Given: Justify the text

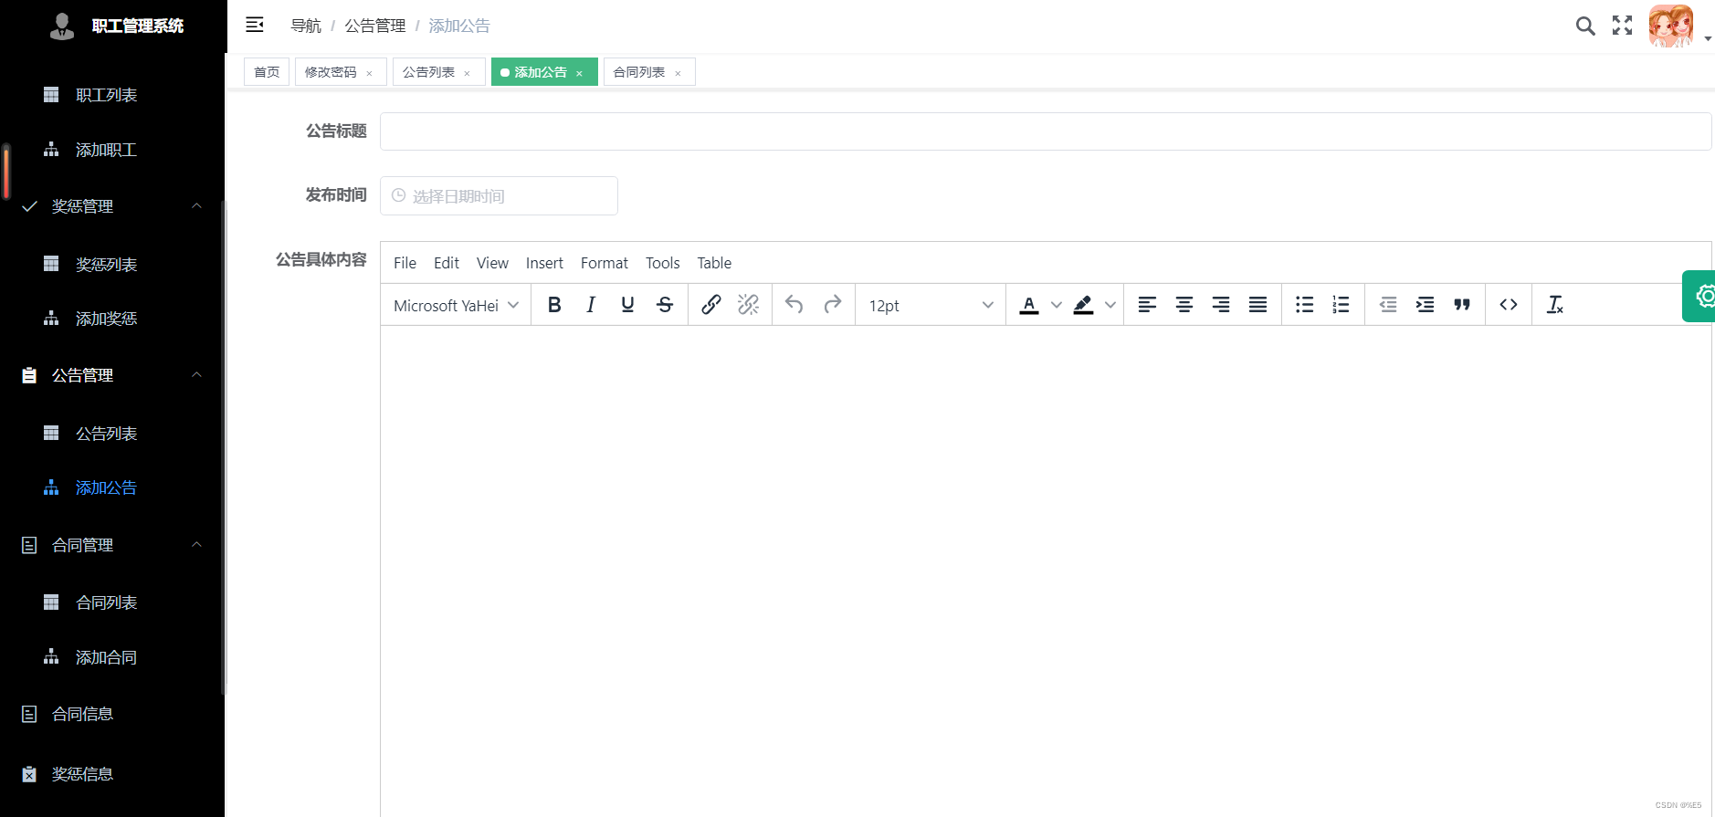Looking at the screenshot, I should tap(1257, 305).
